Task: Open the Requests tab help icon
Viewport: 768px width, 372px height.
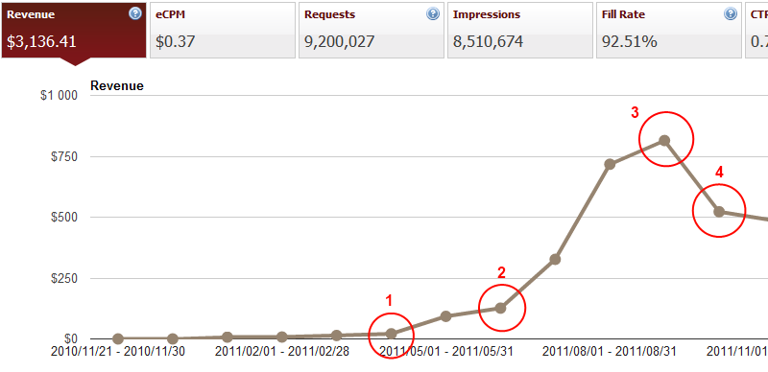Action: coord(433,13)
